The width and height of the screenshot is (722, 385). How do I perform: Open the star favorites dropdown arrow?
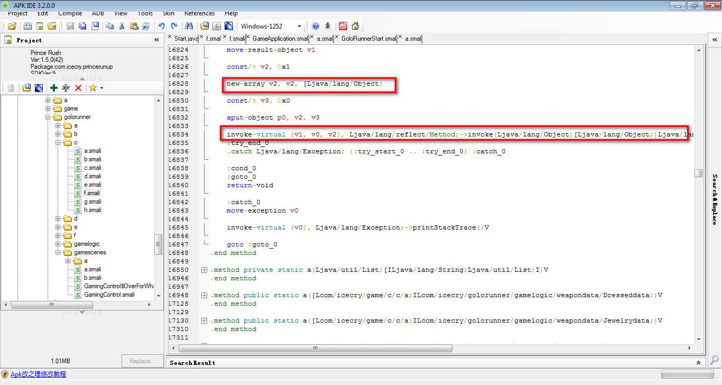pyautogui.click(x=101, y=88)
